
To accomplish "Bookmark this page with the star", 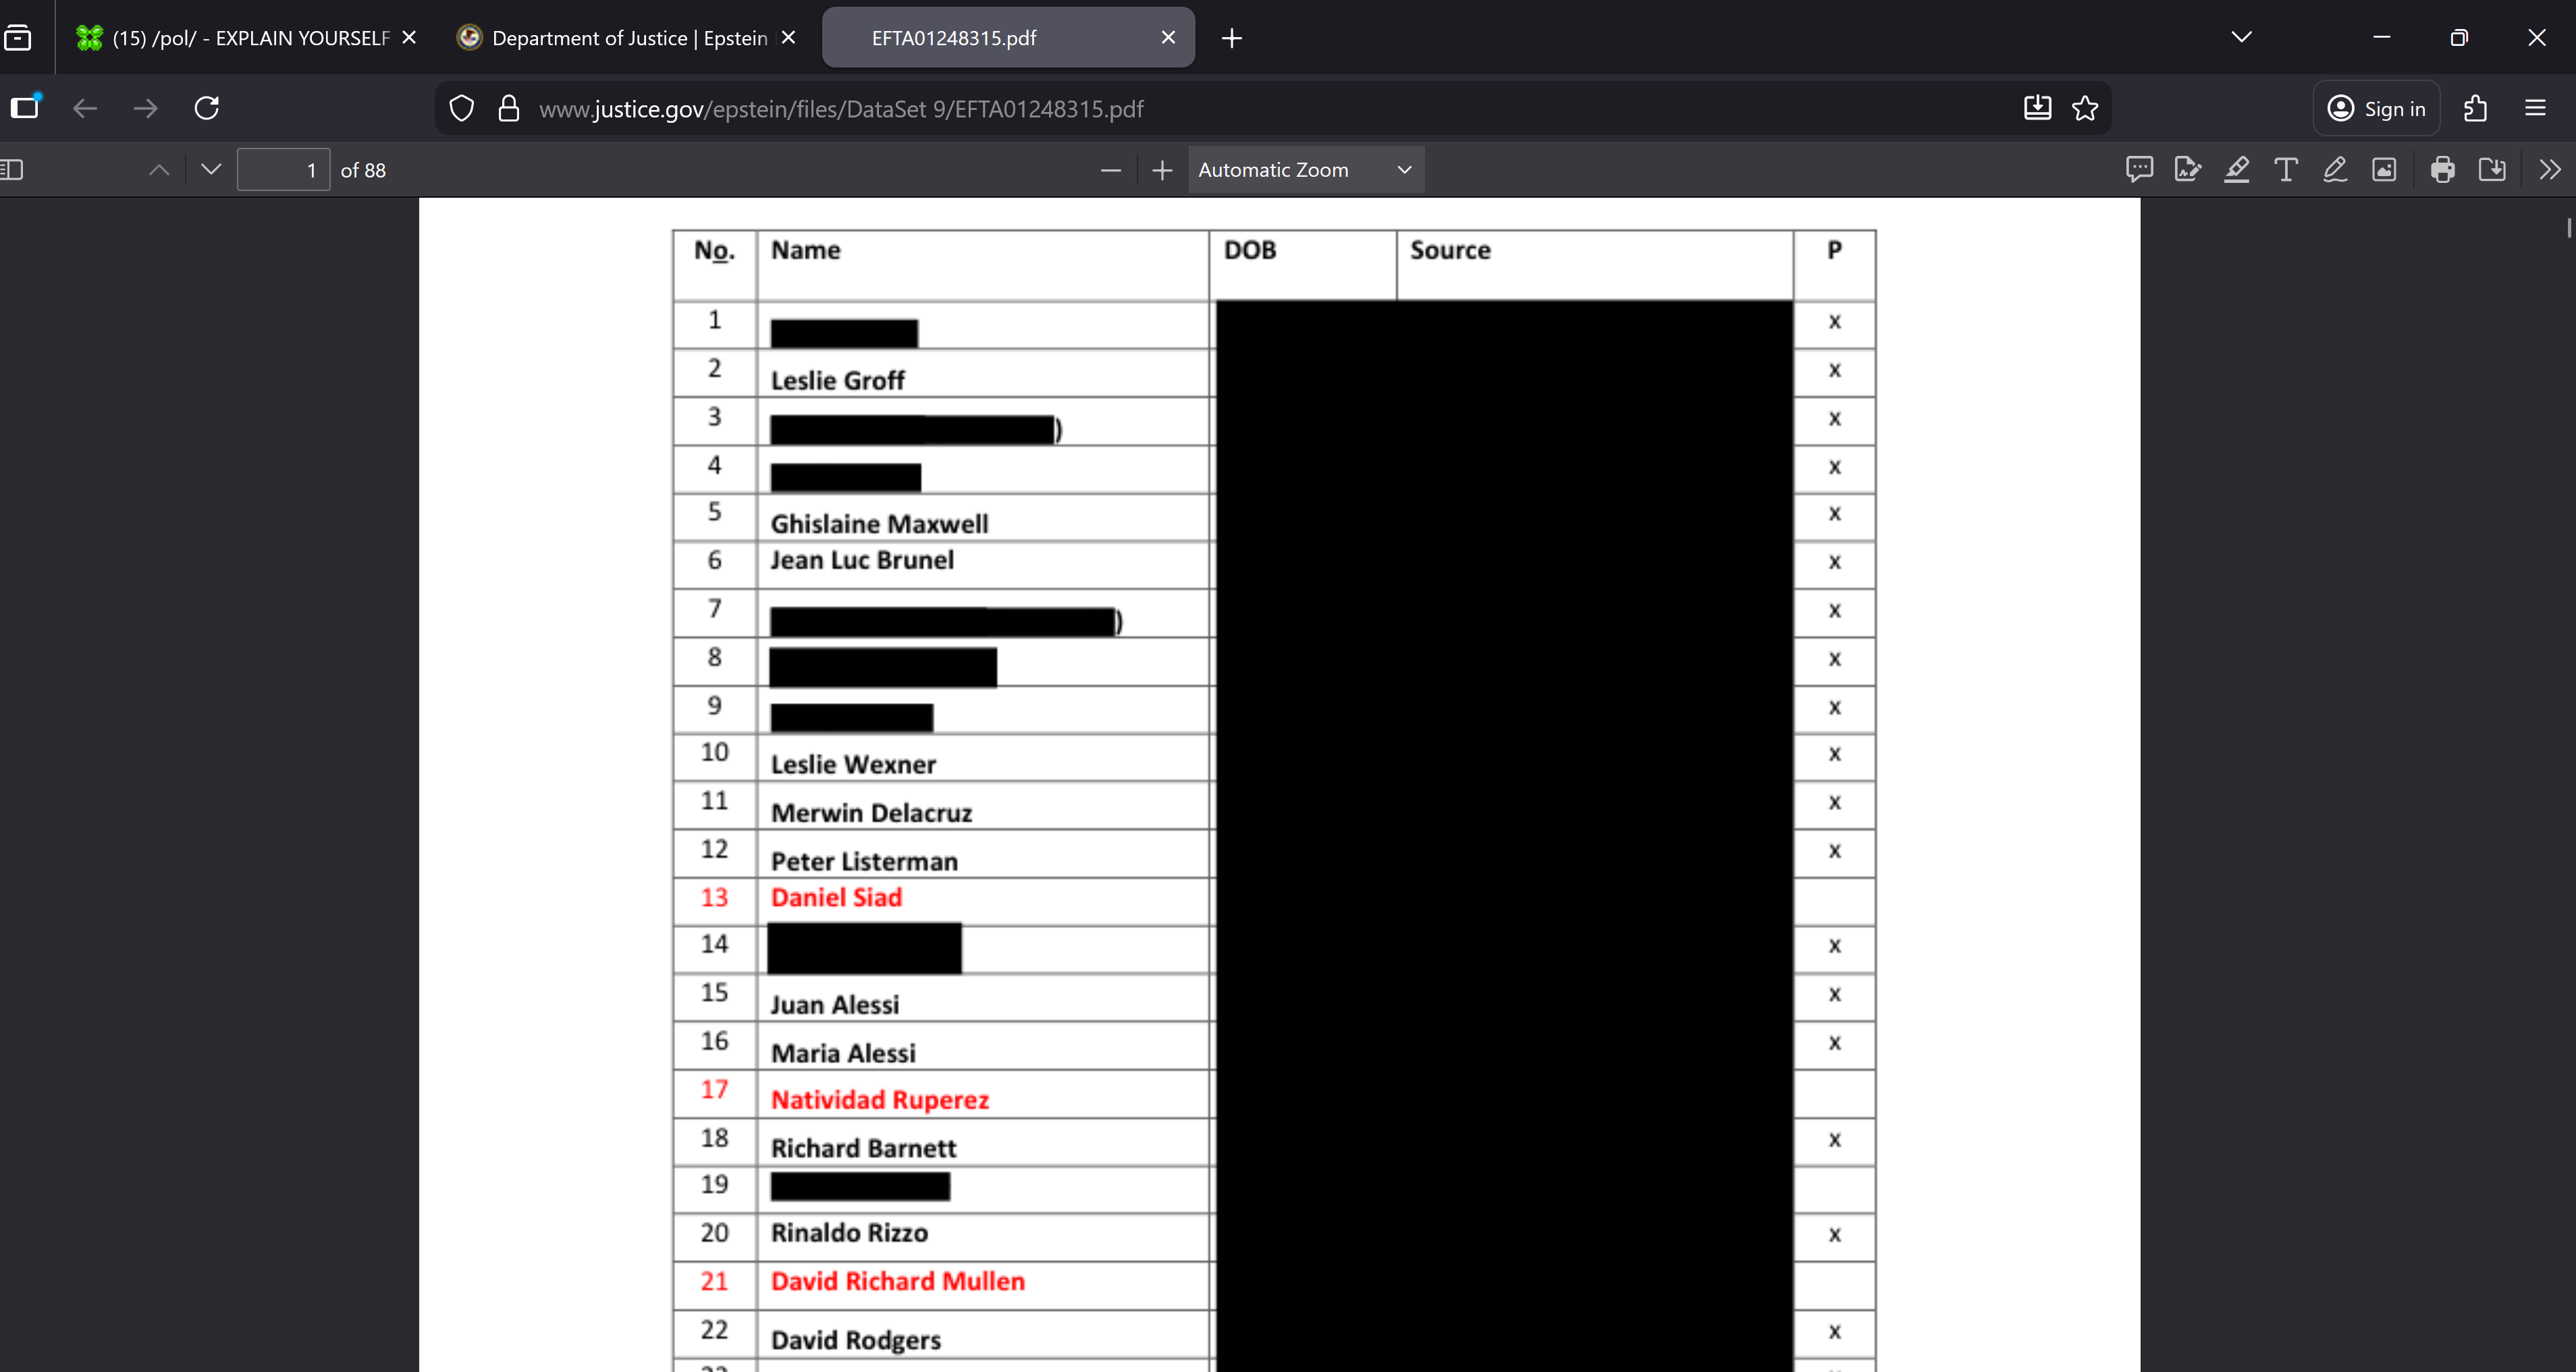I will [2085, 108].
